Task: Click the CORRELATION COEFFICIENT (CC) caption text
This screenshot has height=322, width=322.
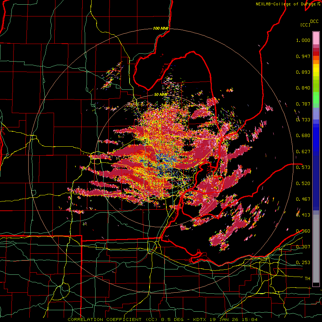Action: [113, 319]
